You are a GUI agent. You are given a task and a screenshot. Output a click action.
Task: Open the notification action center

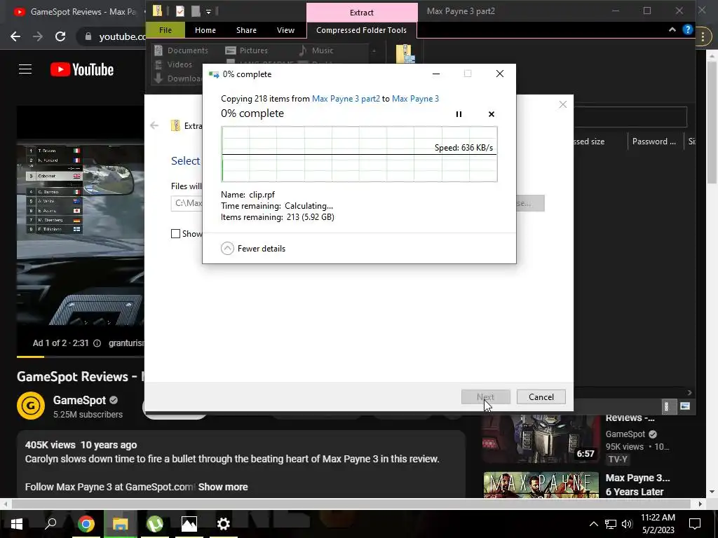pos(695,524)
